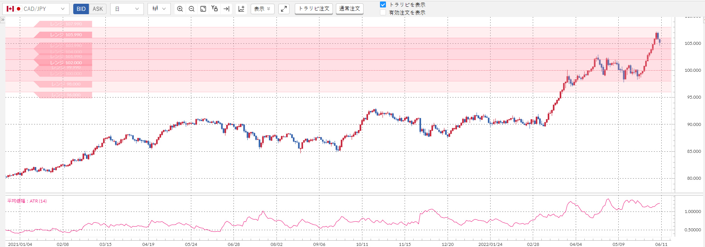Open the 日 timeframe dropdown

tap(127, 9)
